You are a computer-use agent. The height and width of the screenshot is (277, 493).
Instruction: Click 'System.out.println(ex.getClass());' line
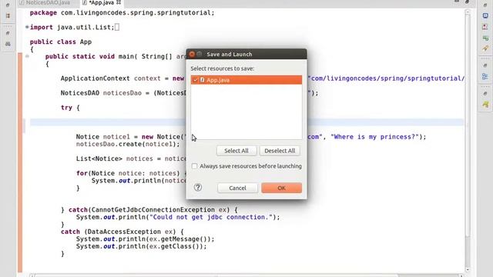(x=142, y=246)
